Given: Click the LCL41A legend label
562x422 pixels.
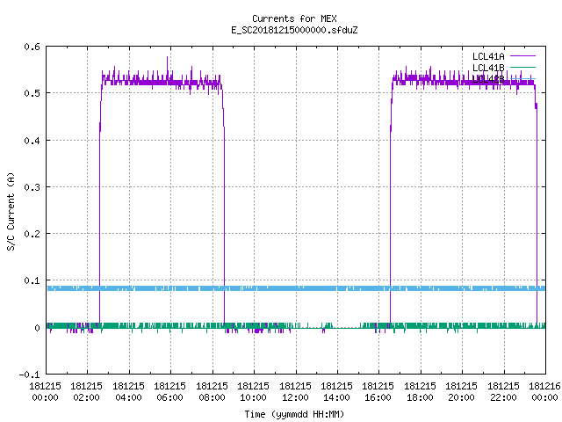Looking at the screenshot, I should pos(488,56).
